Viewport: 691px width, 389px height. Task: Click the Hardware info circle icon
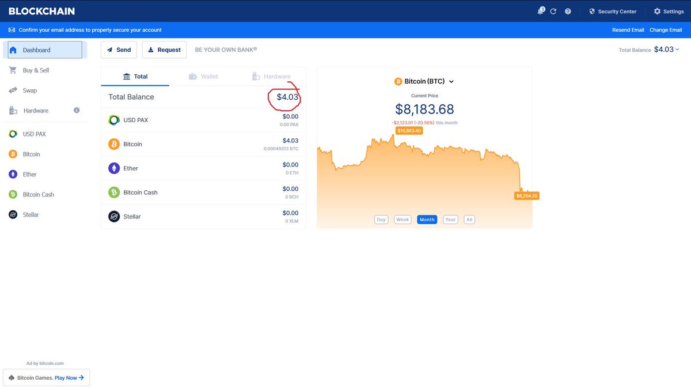77,110
